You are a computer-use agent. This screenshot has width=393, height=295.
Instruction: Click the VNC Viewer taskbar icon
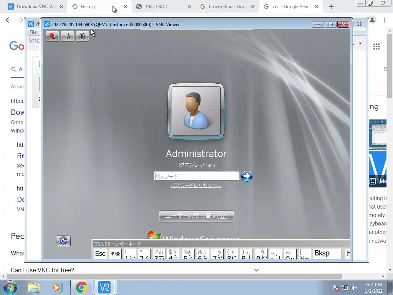pos(104,287)
